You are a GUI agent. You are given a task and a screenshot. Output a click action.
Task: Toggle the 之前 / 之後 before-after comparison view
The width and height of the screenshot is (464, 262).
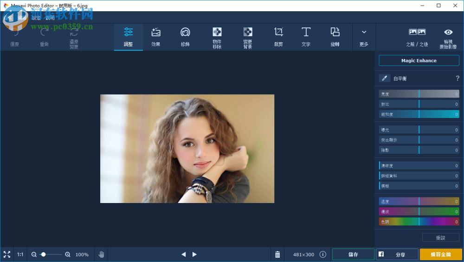[x=417, y=37]
